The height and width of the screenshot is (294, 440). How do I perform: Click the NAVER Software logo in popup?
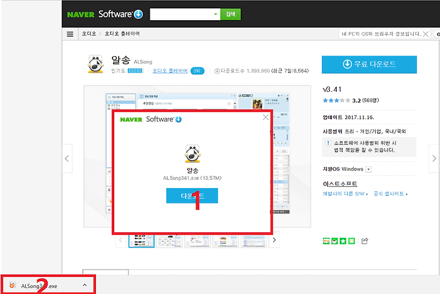click(x=151, y=119)
